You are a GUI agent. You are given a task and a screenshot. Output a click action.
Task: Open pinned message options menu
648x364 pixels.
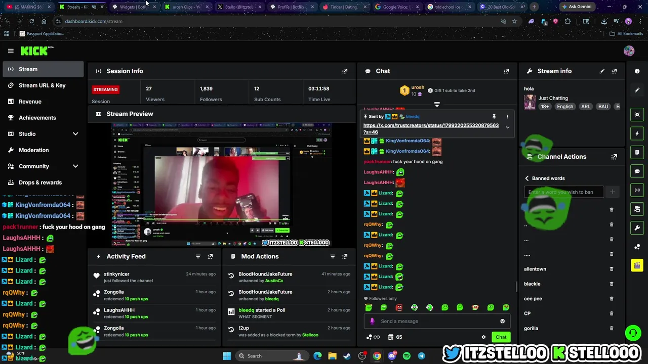pyautogui.click(x=507, y=117)
